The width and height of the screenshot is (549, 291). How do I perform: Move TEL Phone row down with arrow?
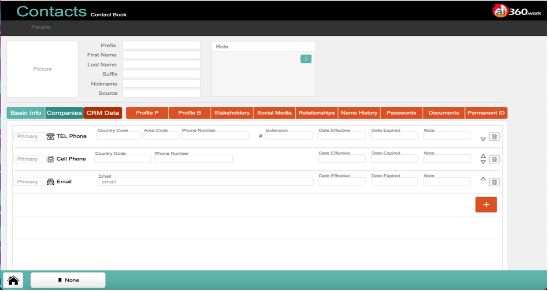[x=483, y=139]
